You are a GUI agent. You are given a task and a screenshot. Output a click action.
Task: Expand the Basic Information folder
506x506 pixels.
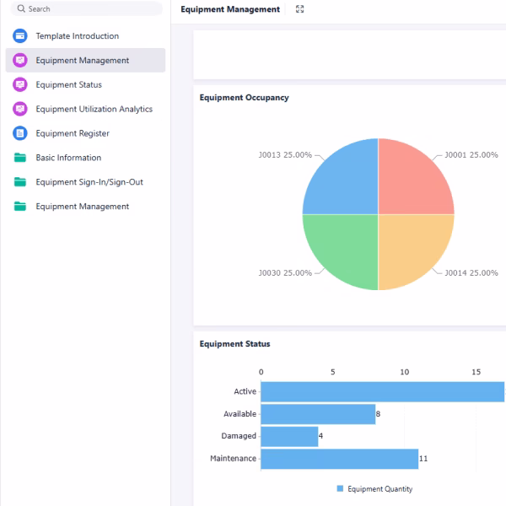pyautogui.click(x=68, y=158)
